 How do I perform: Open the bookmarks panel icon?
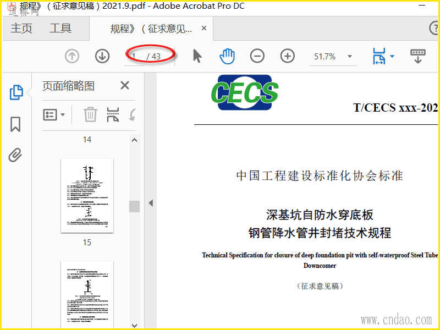coord(15,124)
